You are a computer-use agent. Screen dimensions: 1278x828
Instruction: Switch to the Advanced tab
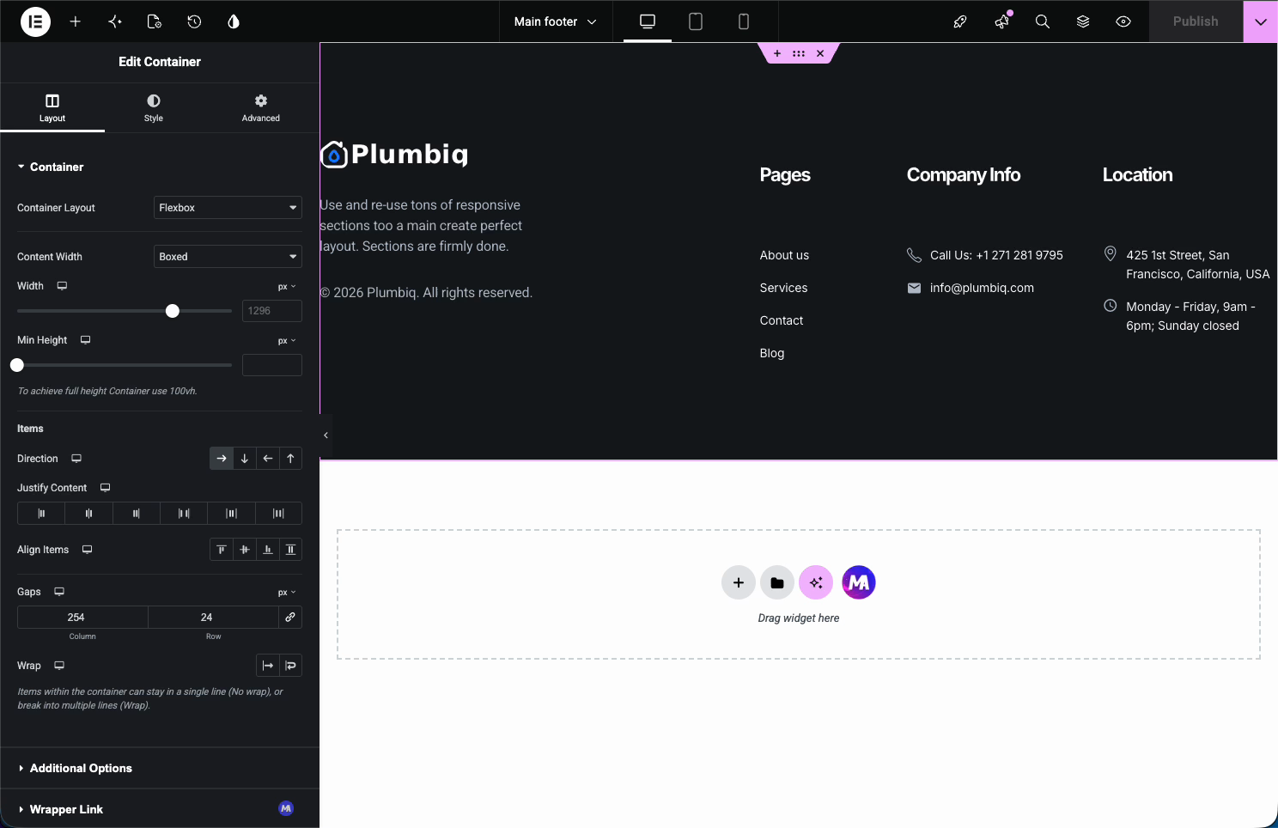261,108
